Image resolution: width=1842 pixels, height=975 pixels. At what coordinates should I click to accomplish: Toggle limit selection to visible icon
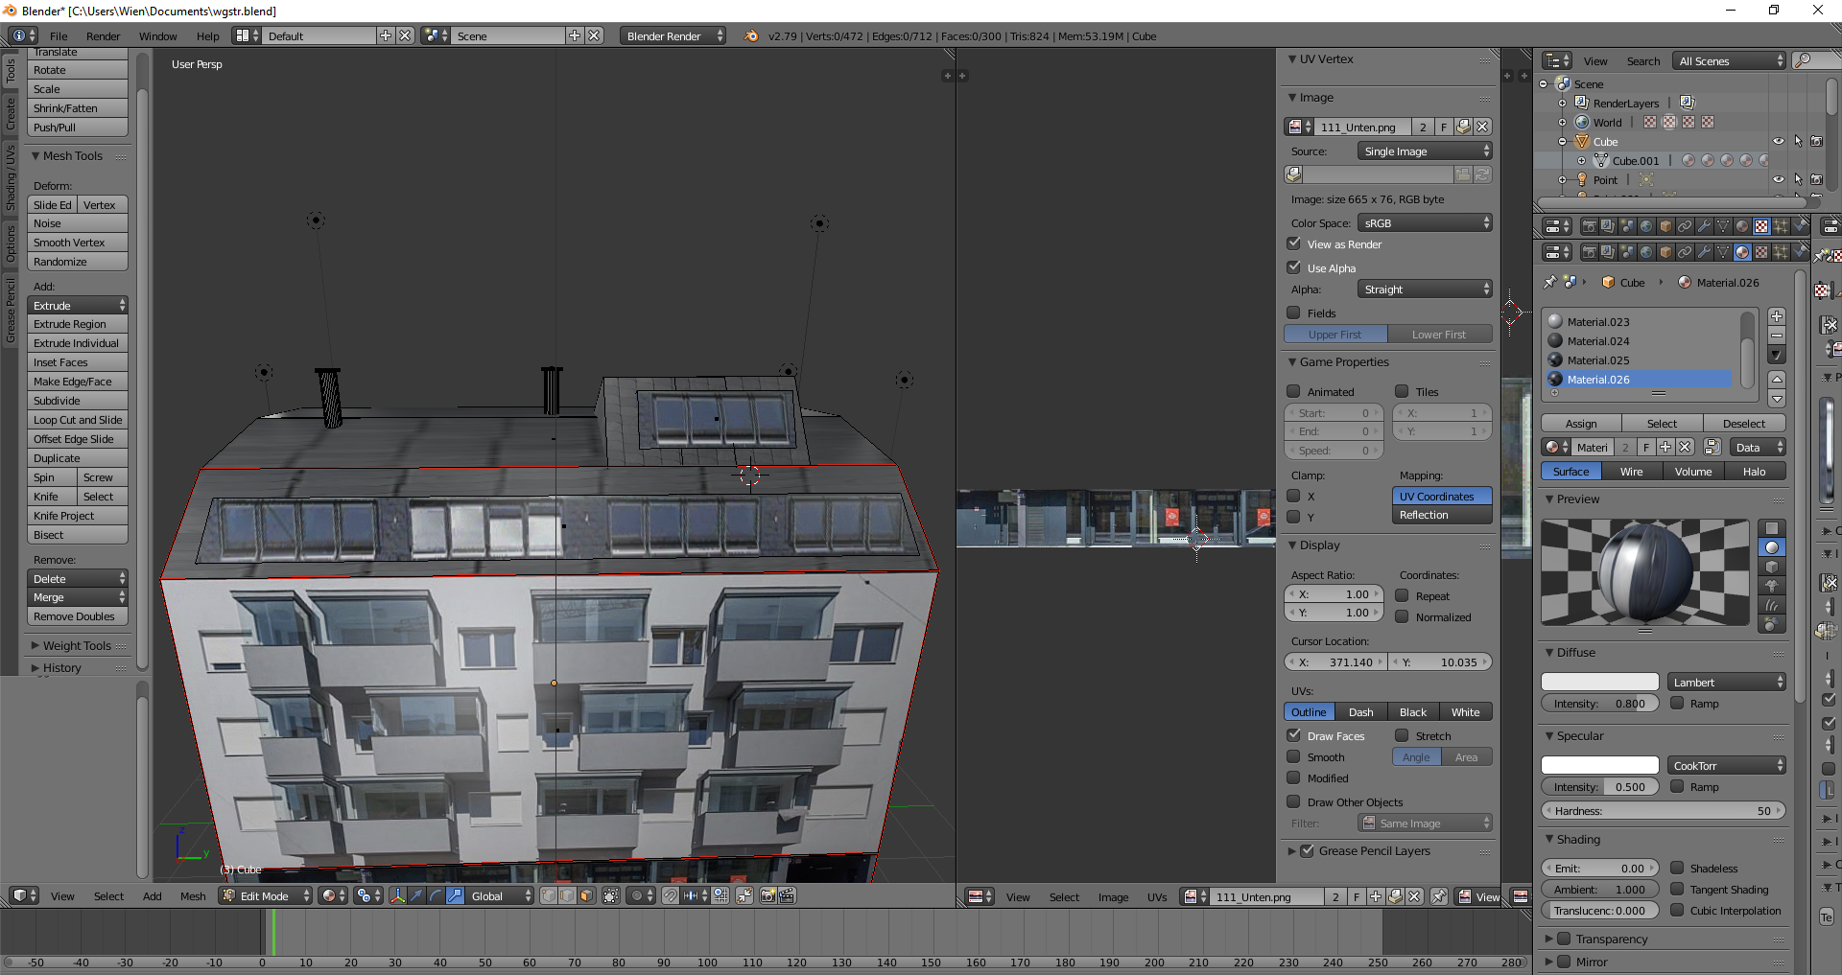[x=611, y=895]
